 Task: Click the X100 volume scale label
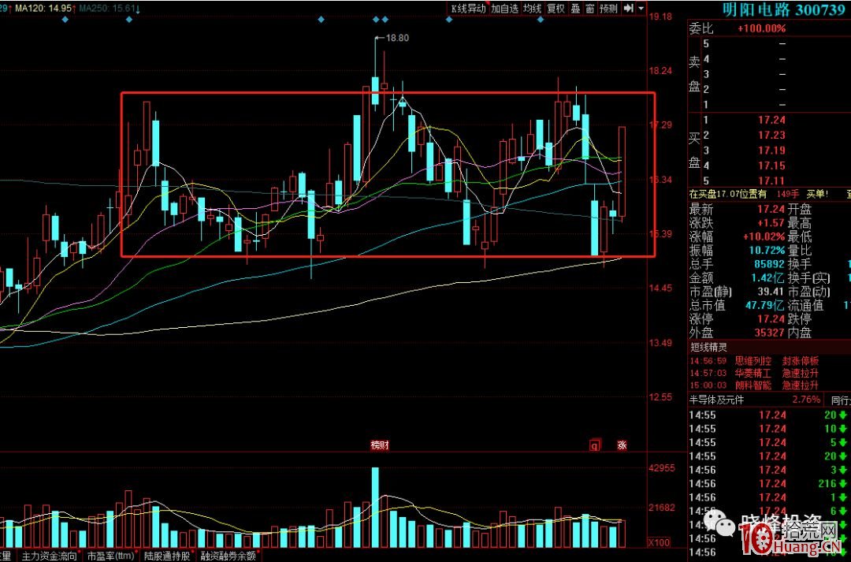660,542
